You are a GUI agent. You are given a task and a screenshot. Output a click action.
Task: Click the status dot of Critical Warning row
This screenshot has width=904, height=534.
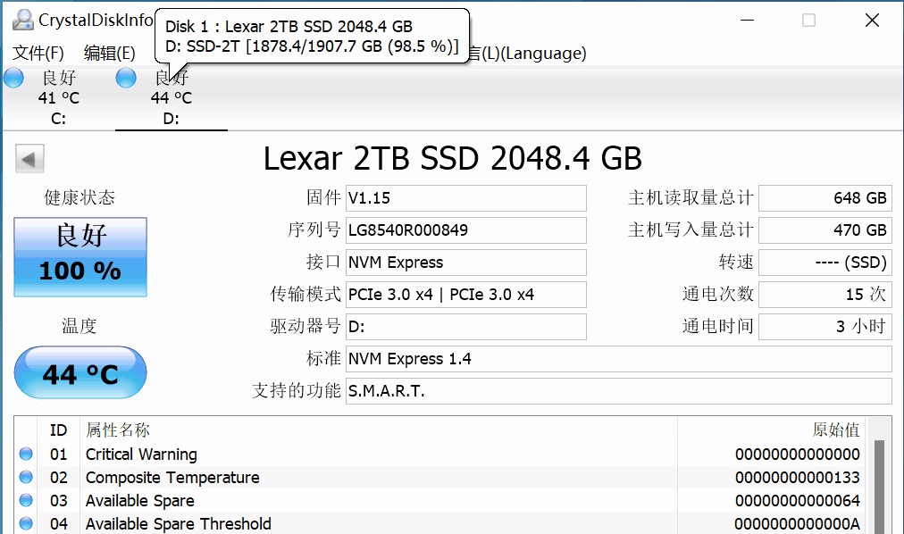point(26,454)
